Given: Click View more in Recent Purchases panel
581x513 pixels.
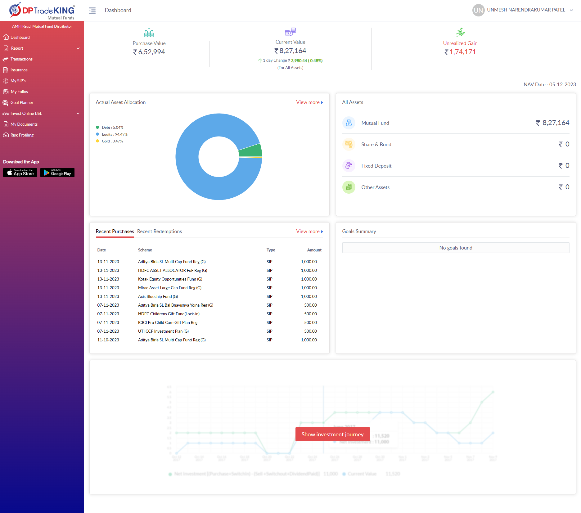Looking at the screenshot, I should click(x=309, y=232).
